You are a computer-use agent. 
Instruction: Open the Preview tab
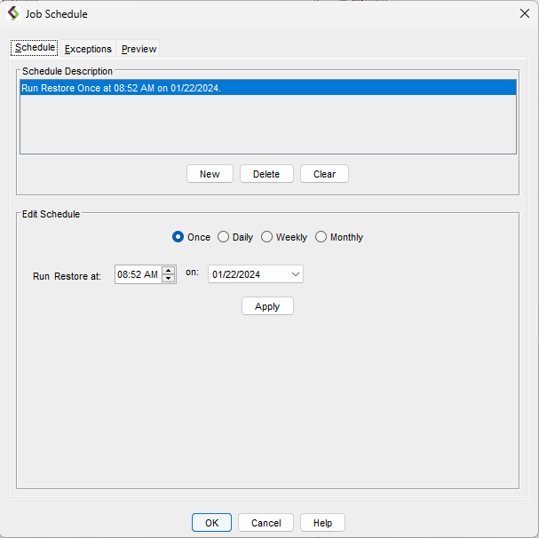139,49
